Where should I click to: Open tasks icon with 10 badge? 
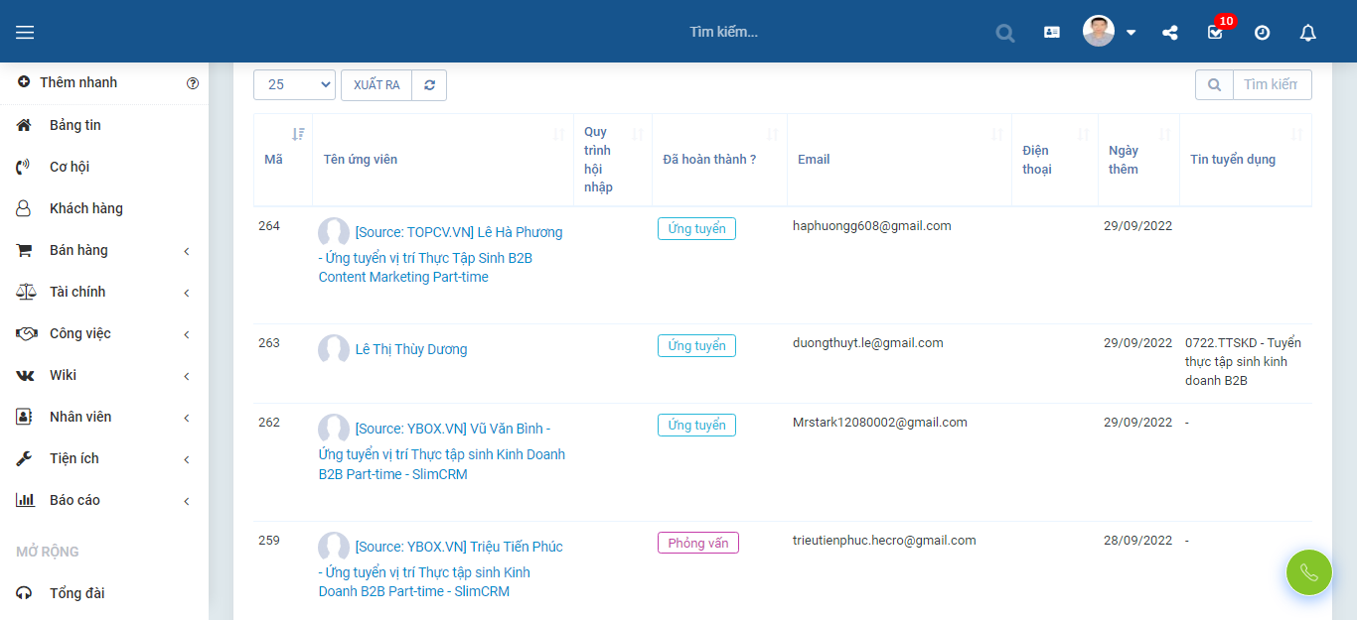point(1216,32)
